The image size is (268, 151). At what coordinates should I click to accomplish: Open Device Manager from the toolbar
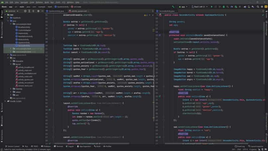[x=249, y=7]
